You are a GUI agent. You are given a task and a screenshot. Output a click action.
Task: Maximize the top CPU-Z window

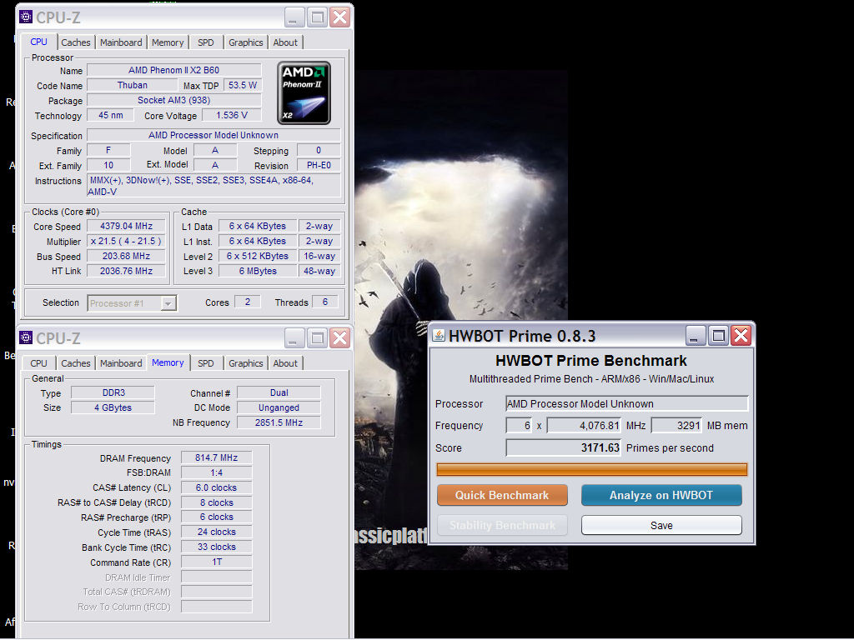317,17
